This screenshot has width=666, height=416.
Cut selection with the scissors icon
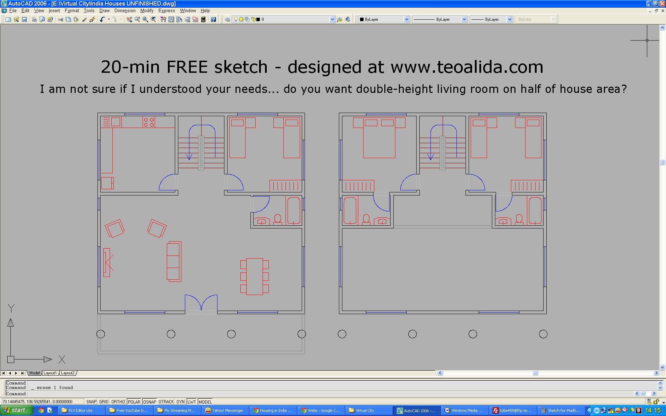pyautogui.click(x=60, y=19)
